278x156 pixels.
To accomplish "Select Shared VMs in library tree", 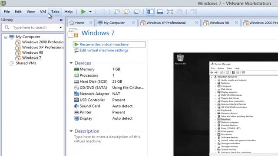I will pyautogui.click(x=26, y=63).
